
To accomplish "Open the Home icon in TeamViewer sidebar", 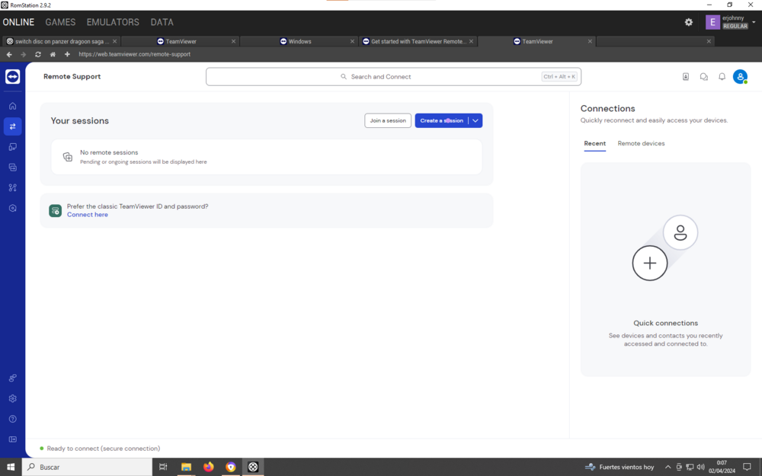I will [12, 106].
